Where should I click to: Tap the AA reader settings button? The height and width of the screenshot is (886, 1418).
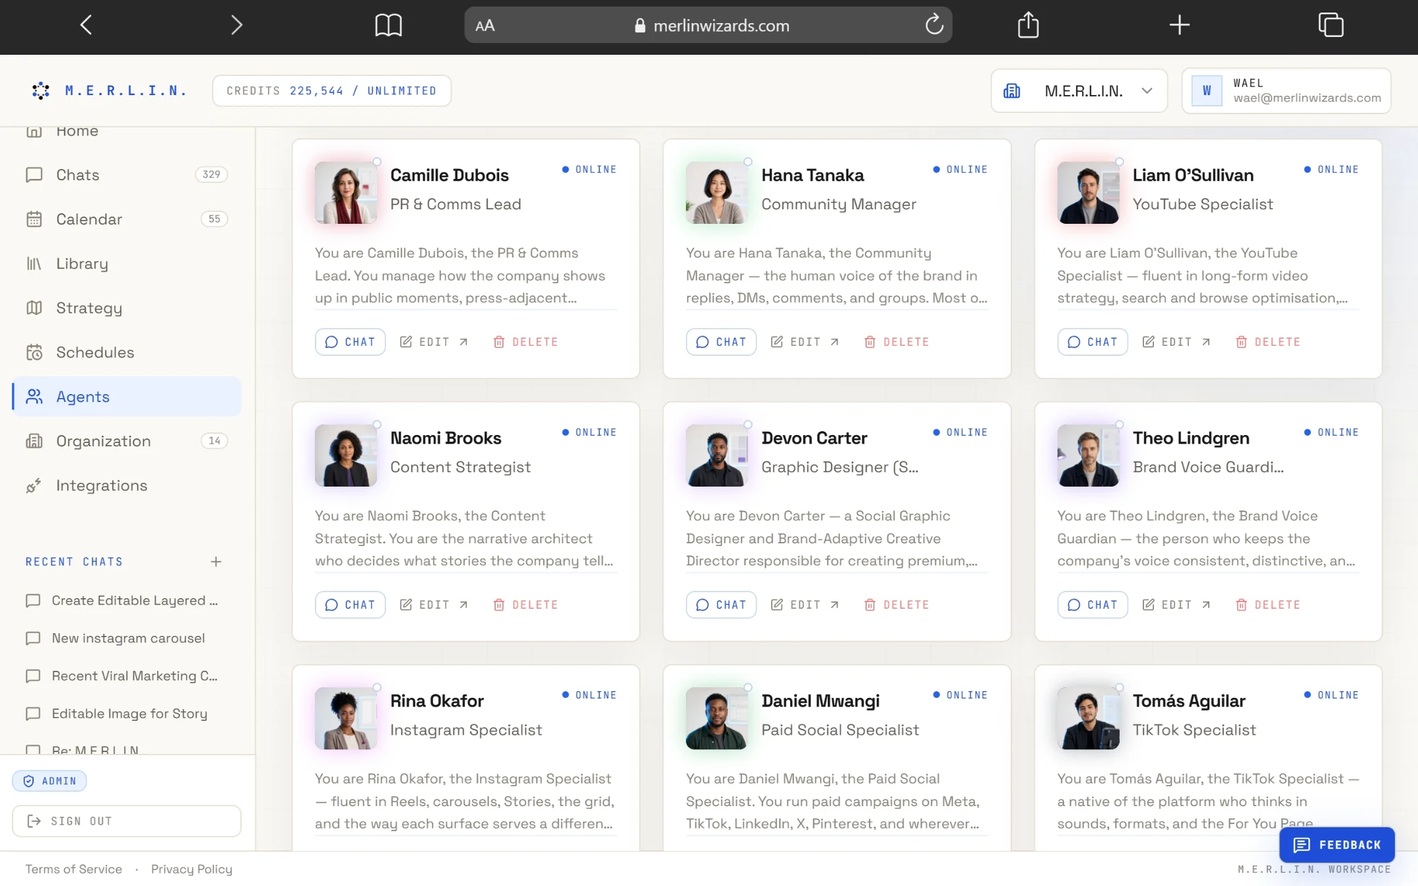coord(485,26)
